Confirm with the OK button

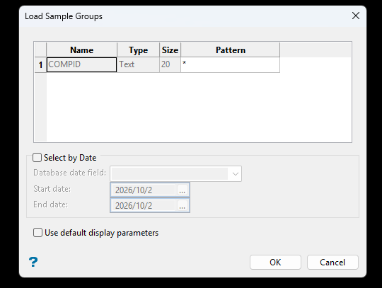(275, 263)
